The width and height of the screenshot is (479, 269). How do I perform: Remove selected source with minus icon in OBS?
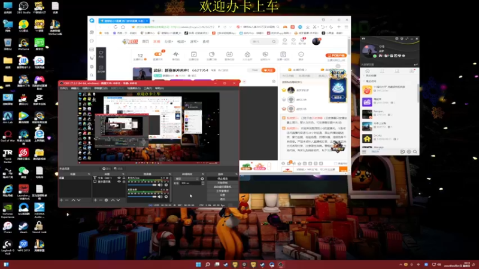click(101, 200)
